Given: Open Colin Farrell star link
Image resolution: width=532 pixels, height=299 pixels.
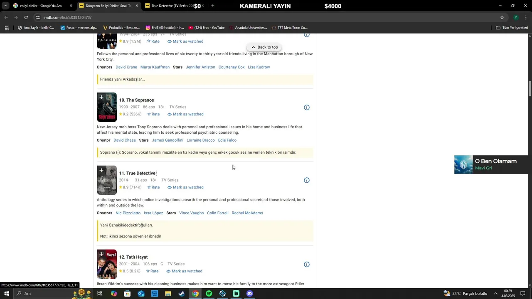Looking at the screenshot, I should (218, 213).
